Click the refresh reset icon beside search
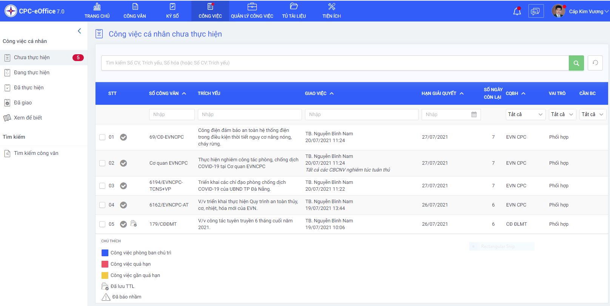Screen dimensions: 610x306 pyautogui.click(x=595, y=63)
